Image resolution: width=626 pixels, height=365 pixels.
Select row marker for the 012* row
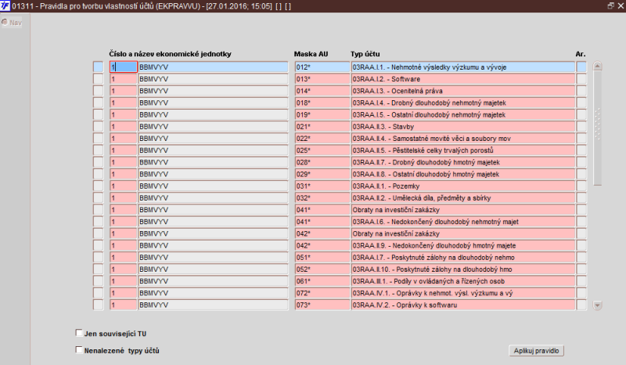[98, 67]
